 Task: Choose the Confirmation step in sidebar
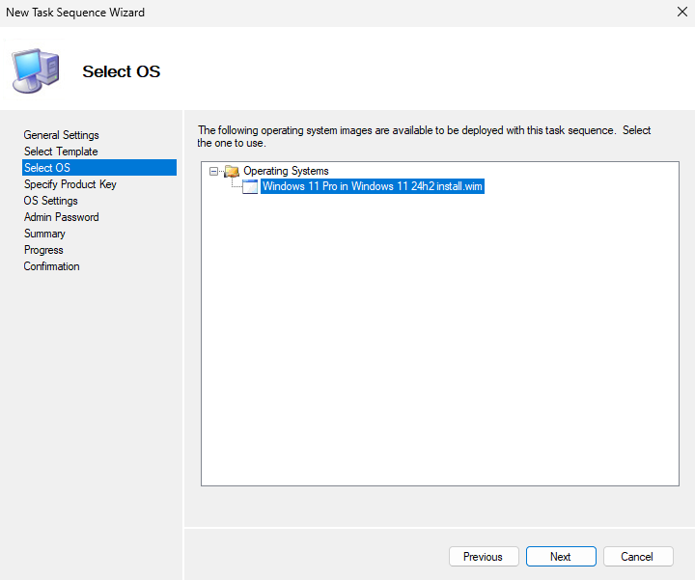tap(52, 266)
